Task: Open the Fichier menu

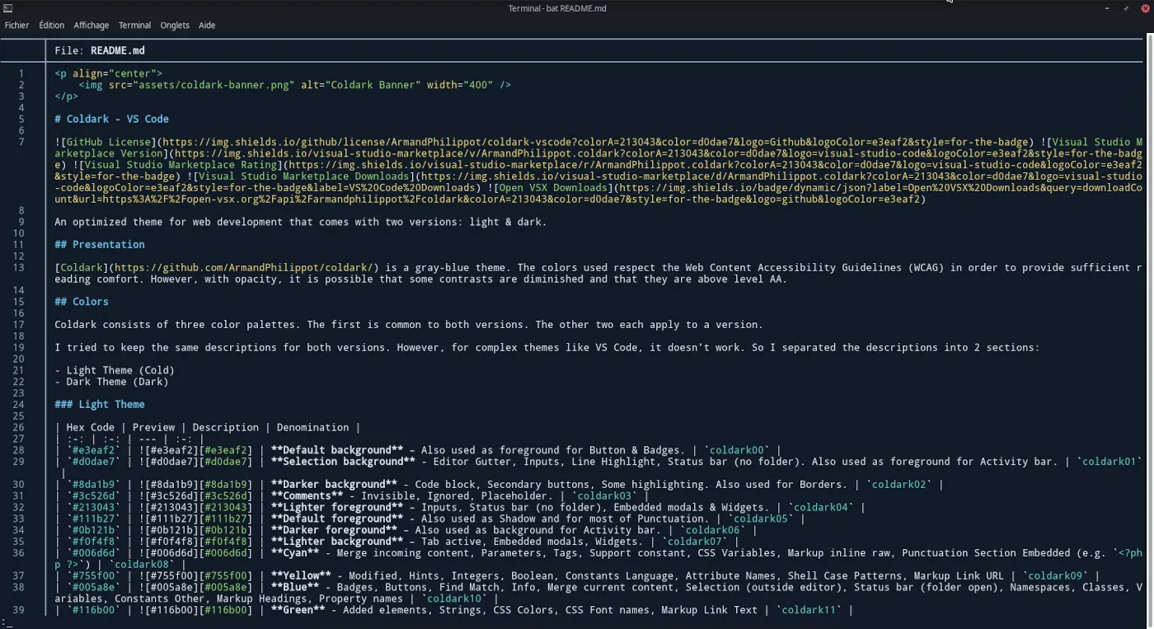Action: (16, 26)
